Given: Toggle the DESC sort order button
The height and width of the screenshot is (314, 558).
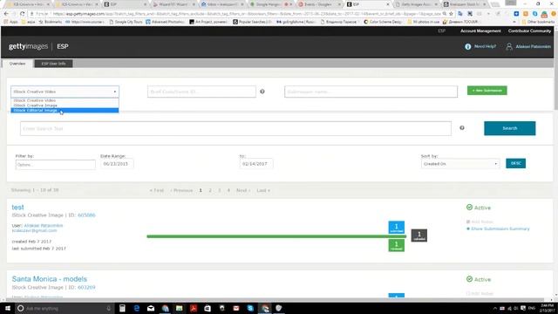Looking at the screenshot, I should pos(515,163).
